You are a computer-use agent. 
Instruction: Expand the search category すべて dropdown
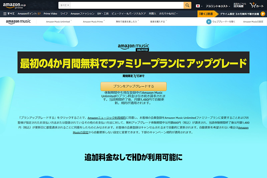[x=64, y=5]
